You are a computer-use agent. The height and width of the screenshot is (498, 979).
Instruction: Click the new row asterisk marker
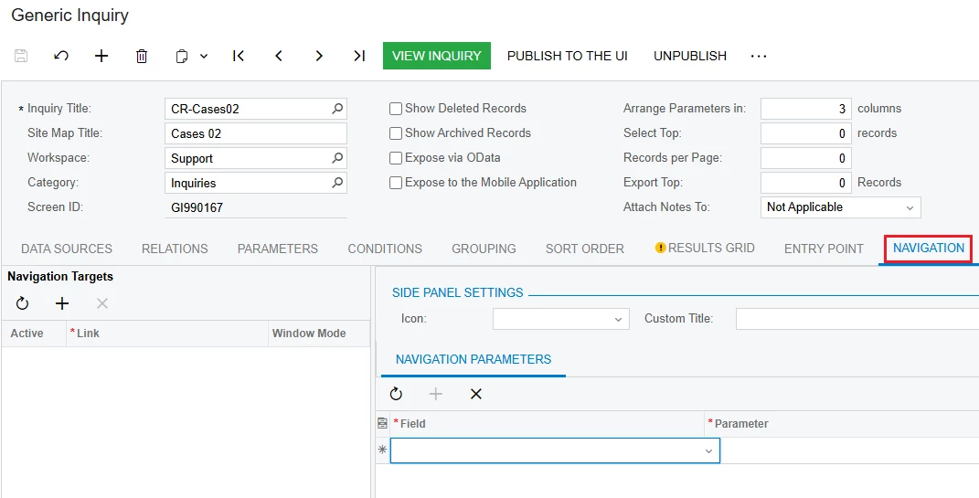tap(382, 450)
